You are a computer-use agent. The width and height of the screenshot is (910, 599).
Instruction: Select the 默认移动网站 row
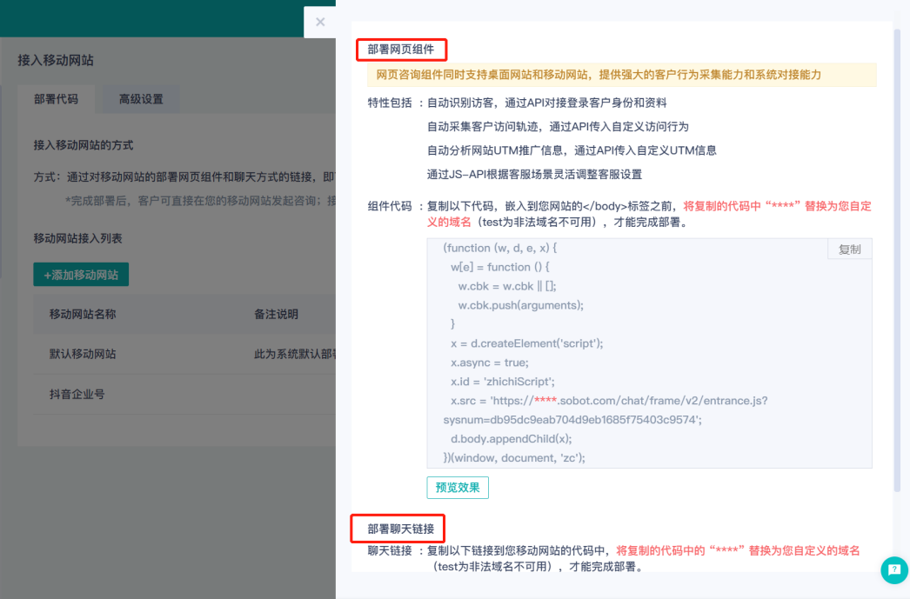coord(83,354)
